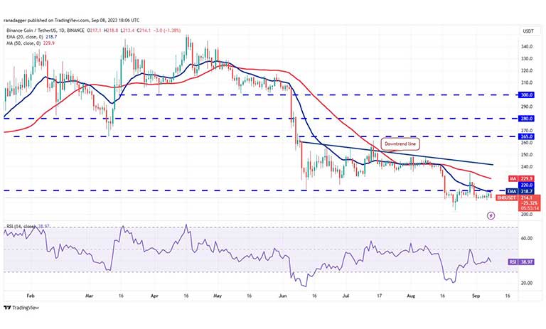Click the EMA 218.7 price axis tag
Image resolution: width=546 pixels, height=329 pixels.
(520, 191)
